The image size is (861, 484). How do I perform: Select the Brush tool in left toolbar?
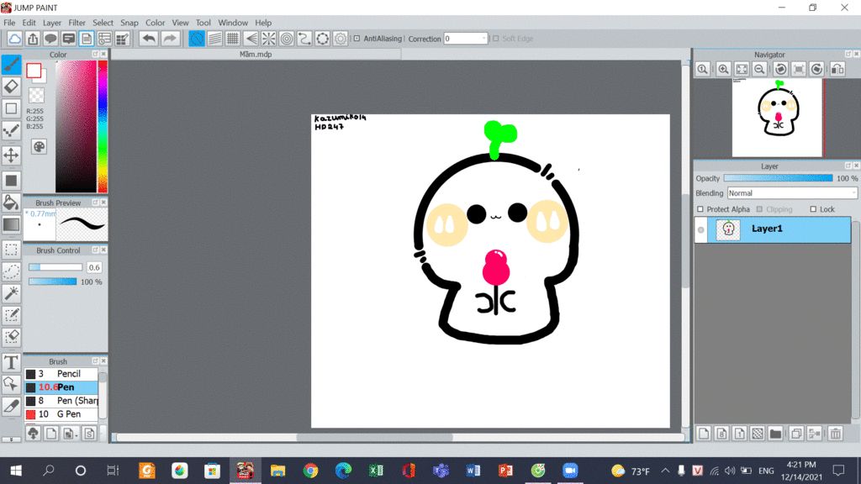tap(11, 65)
